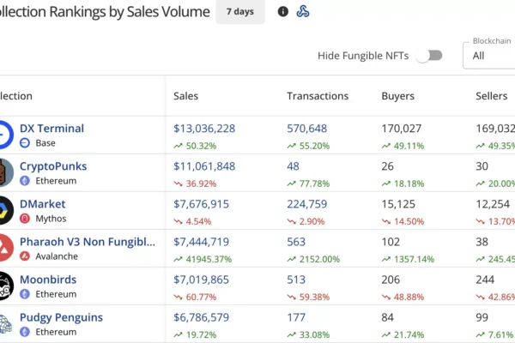Open the Pudgy Penguins collection link
515x343 pixels.
(x=61, y=317)
